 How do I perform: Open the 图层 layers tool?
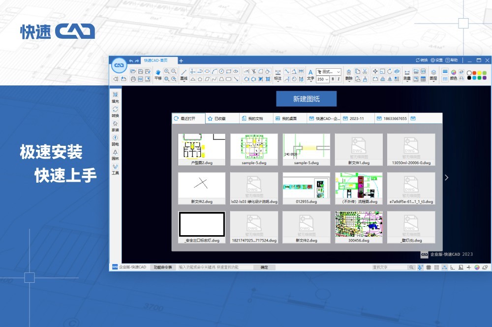[x=433, y=75]
